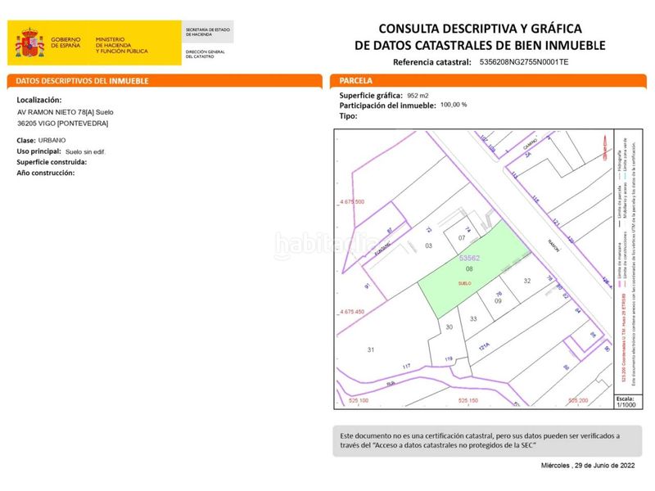Click the 'Superficie construida:' label
This screenshot has width=655, height=491.
pyautogui.click(x=52, y=162)
